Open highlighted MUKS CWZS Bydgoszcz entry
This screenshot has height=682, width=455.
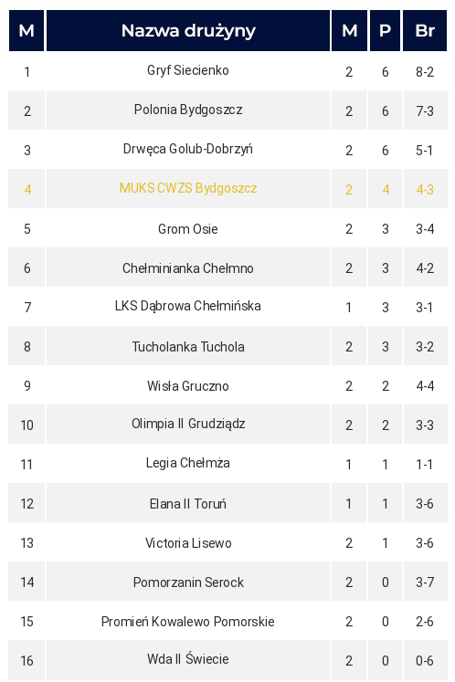click(x=187, y=188)
